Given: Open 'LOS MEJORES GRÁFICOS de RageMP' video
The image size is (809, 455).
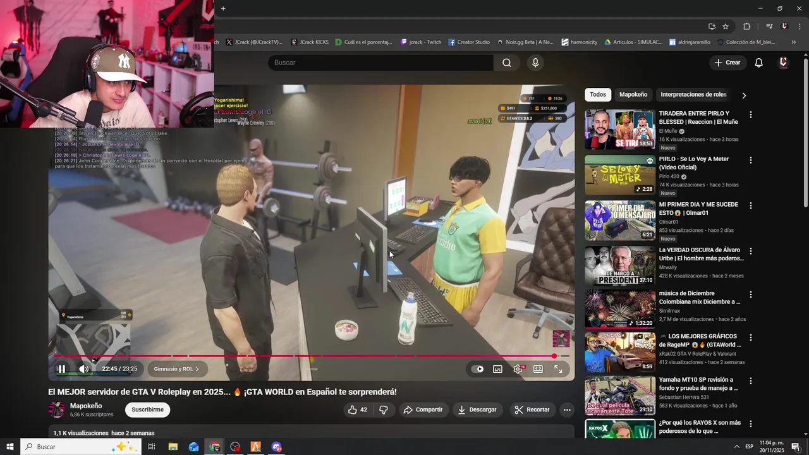Looking at the screenshot, I should 620,352.
